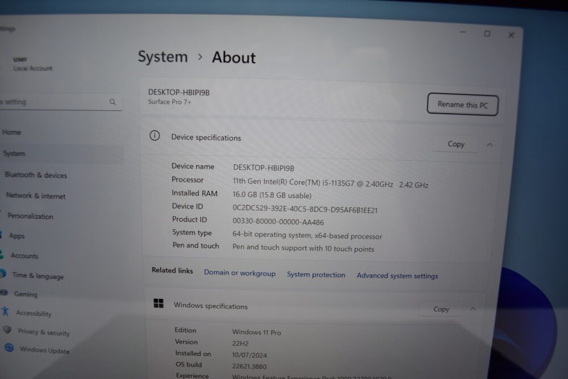568x379 pixels.
Task: Click the Windows logo beside Windows specifications
Action: point(158,303)
